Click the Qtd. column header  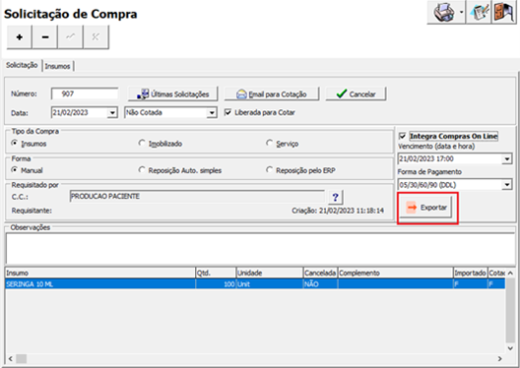[216, 273]
